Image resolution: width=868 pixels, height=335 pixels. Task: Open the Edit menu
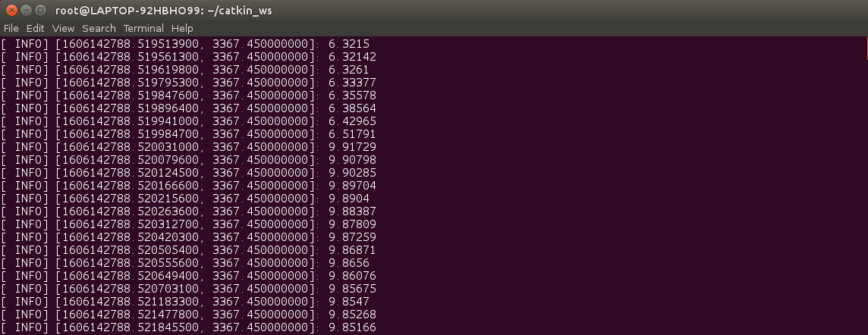point(36,28)
